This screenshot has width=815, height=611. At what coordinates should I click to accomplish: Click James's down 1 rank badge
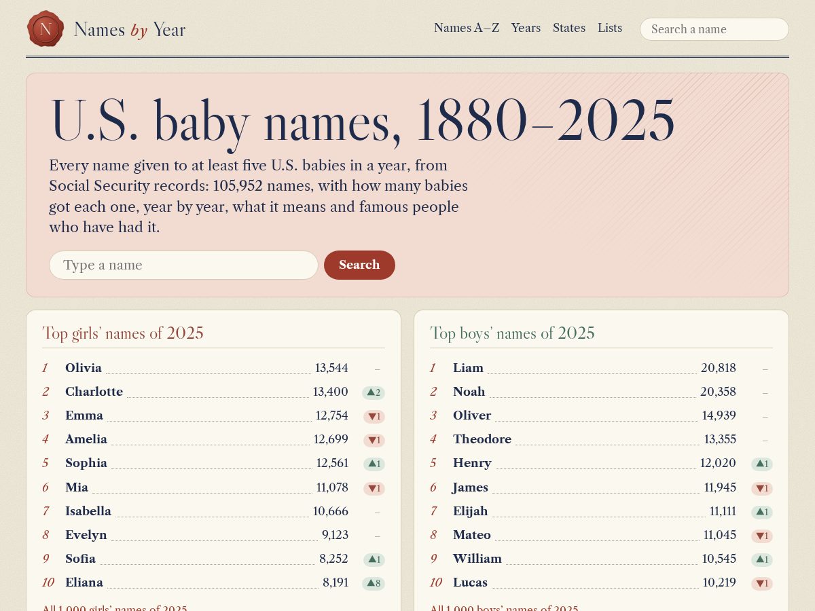pos(762,488)
